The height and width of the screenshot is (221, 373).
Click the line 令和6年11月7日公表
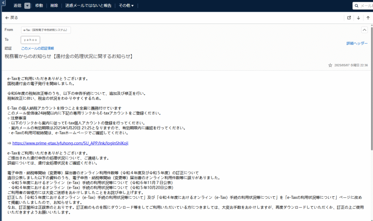[x=90, y=183]
